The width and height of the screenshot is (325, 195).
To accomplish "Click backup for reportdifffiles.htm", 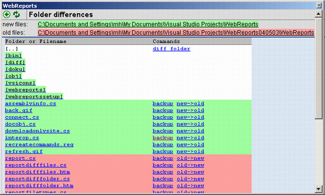I will click(163, 172).
